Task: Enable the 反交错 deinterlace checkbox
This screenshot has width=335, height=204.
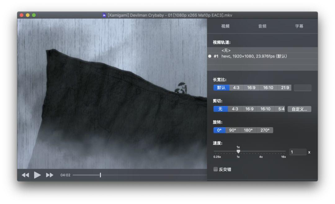Action: (216, 169)
